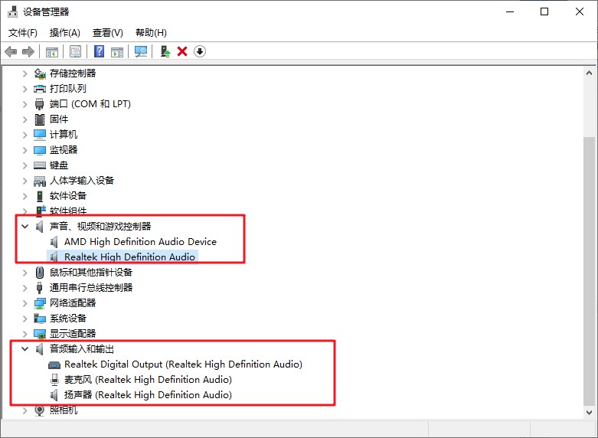Click scrollbar down arrow
Viewport: 598px width, 438px height.
click(589, 412)
